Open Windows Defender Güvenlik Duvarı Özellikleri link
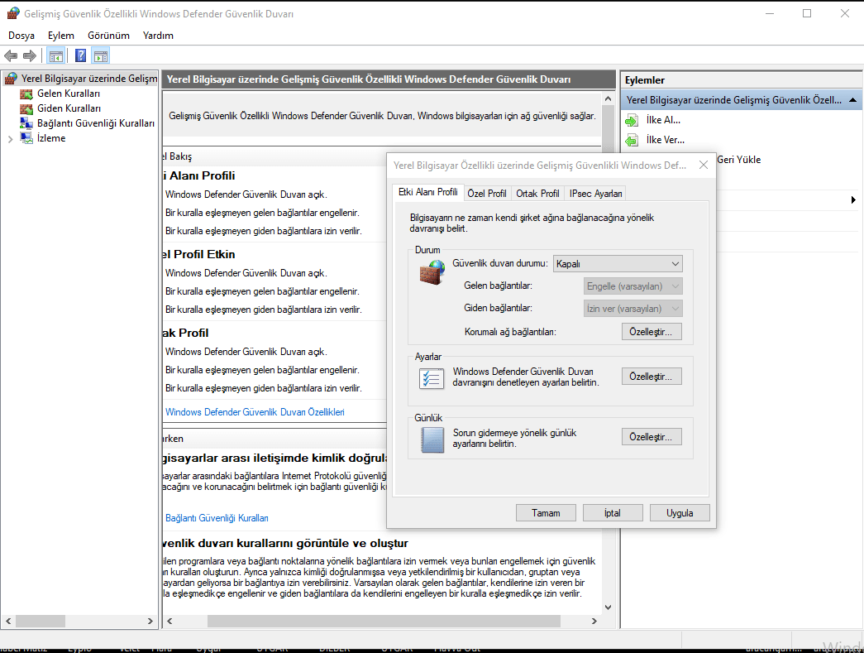 [255, 412]
